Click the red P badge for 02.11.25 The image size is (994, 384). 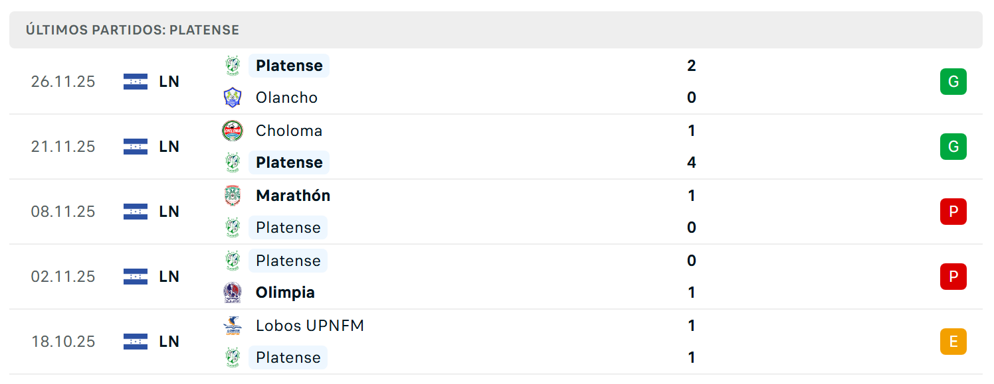pos(953,277)
